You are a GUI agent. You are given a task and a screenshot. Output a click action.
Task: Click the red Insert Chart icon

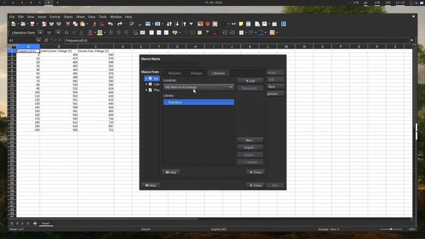(x=208, y=24)
